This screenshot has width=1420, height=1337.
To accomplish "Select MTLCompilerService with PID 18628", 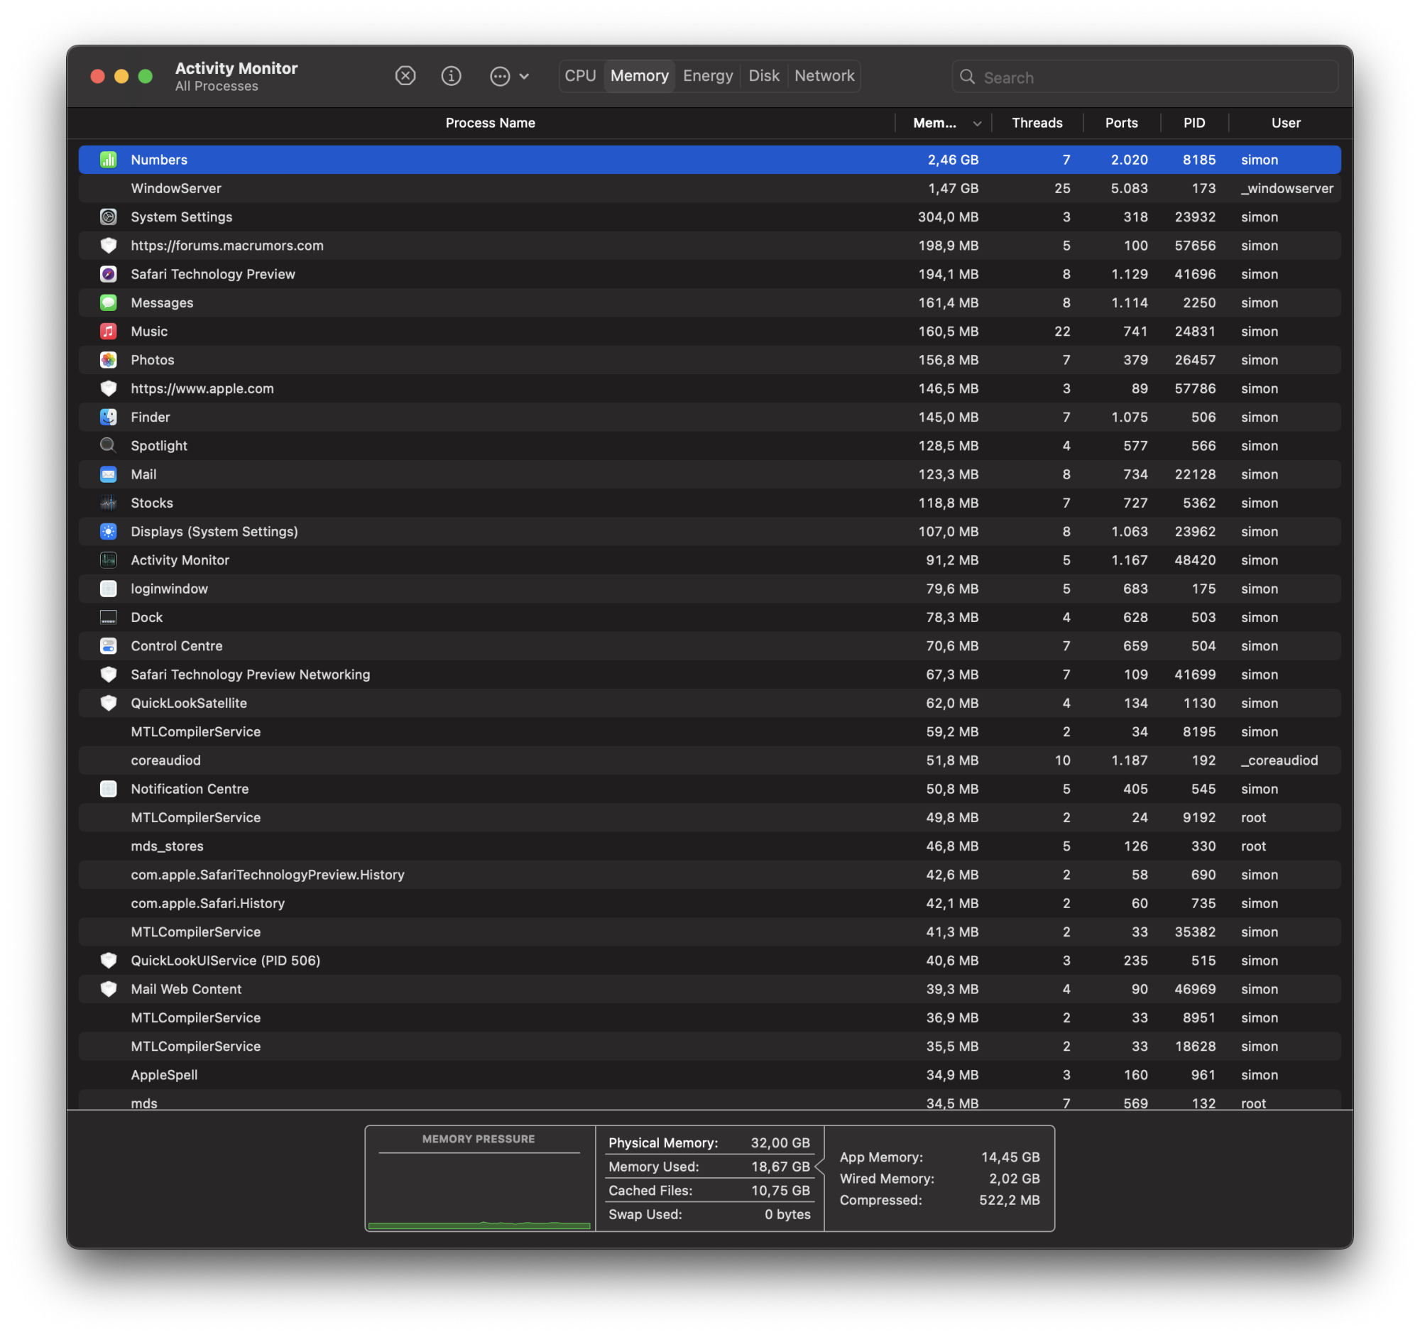I will pyautogui.click(x=709, y=1046).
